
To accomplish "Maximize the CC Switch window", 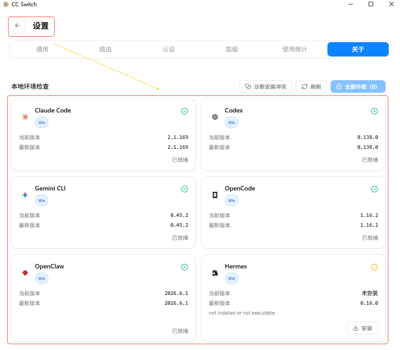I will pyautogui.click(x=371, y=4).
